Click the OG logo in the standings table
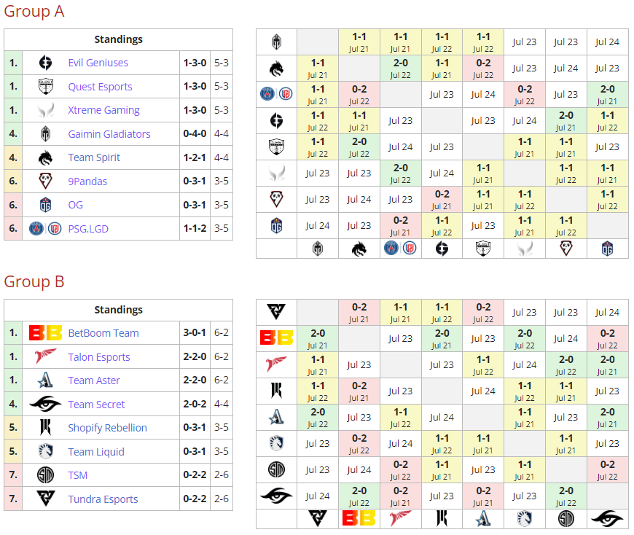Screen dimensions: 634x535 pyautogui.click(x=44, y=205)
